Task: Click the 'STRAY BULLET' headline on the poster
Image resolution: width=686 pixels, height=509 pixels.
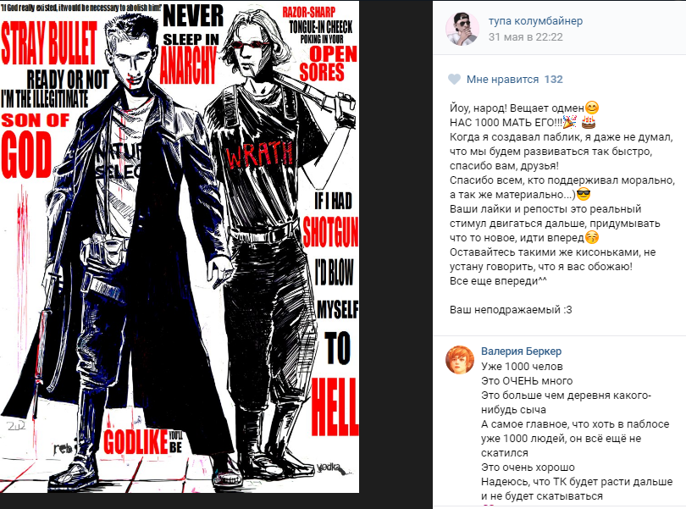Action: (48, 42)
